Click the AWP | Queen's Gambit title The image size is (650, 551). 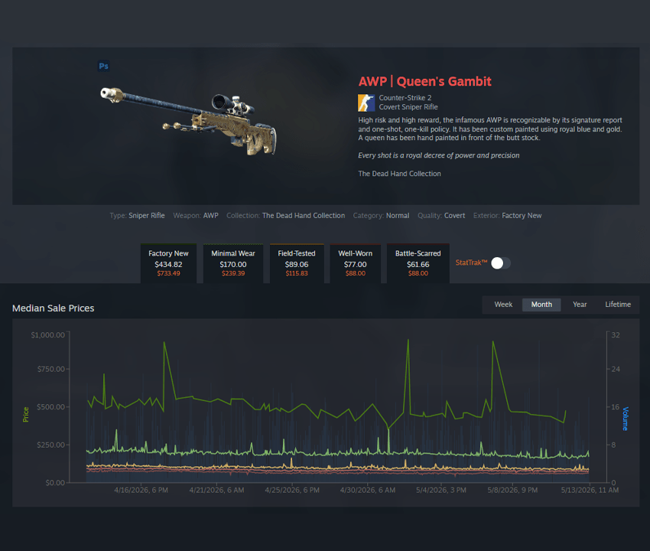click(x=425, y=81)
